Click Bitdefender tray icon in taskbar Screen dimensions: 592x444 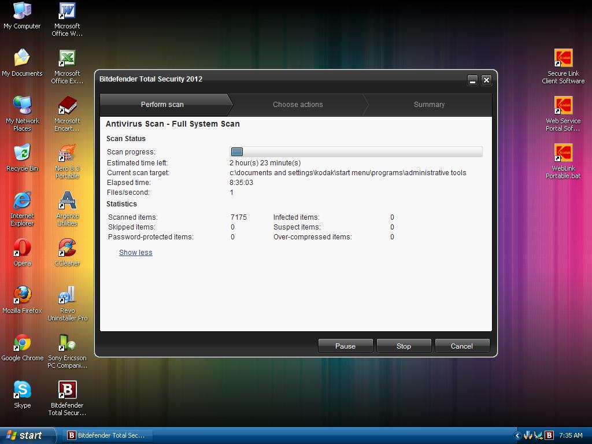click(549, 436)
